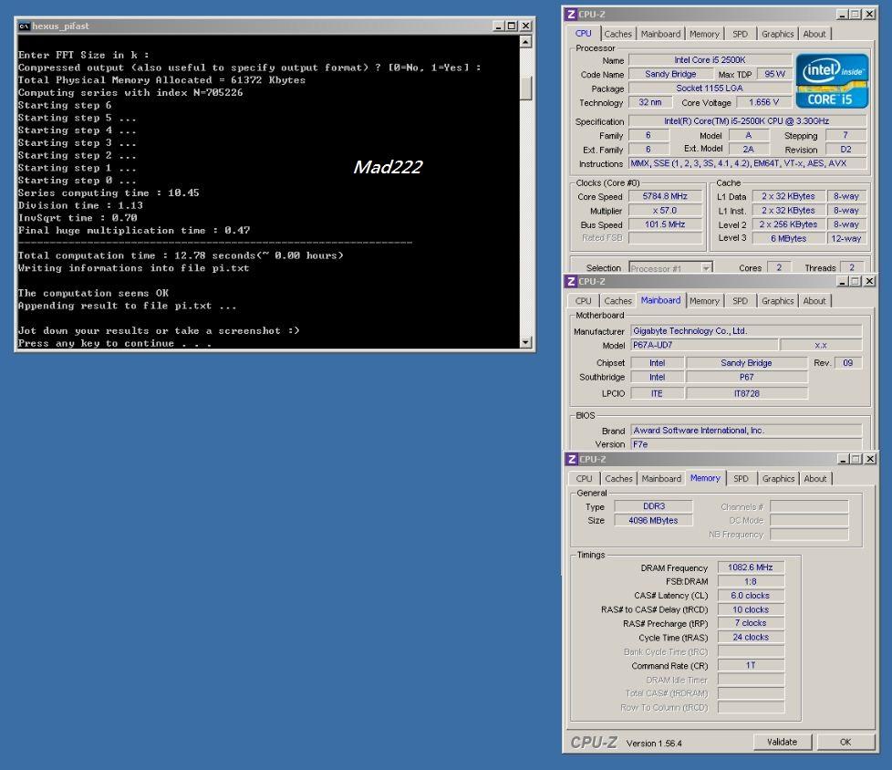Click the LPCIO chip value IT8728
Screen dimensions: 892x770
tap(746, 393)
